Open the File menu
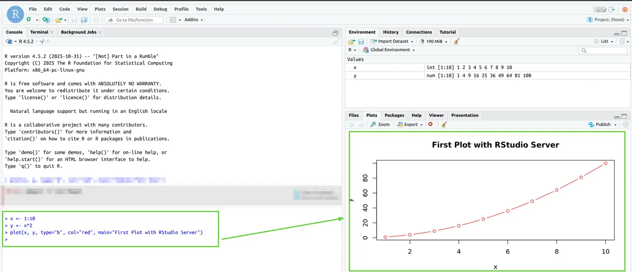The width and height of the screenshot is (632, 272). point(33,9)
